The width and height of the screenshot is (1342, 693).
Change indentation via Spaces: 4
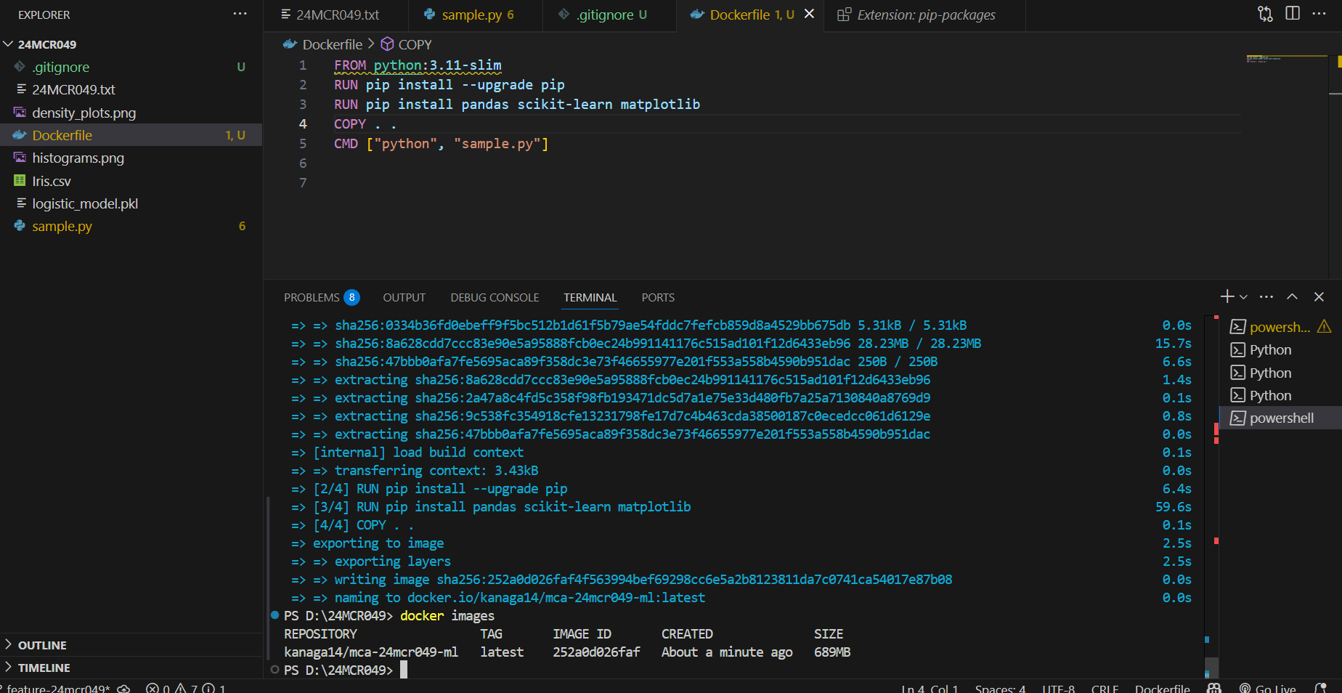pos(1000,688)
